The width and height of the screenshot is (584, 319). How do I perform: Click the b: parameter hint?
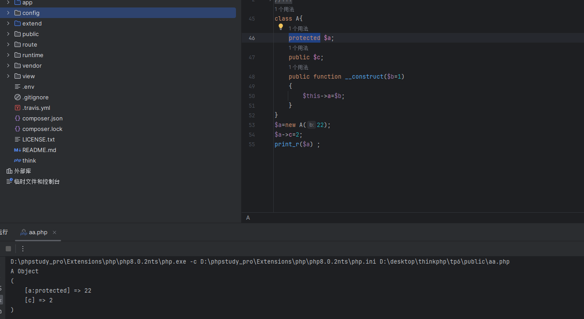tap(311, 125)
